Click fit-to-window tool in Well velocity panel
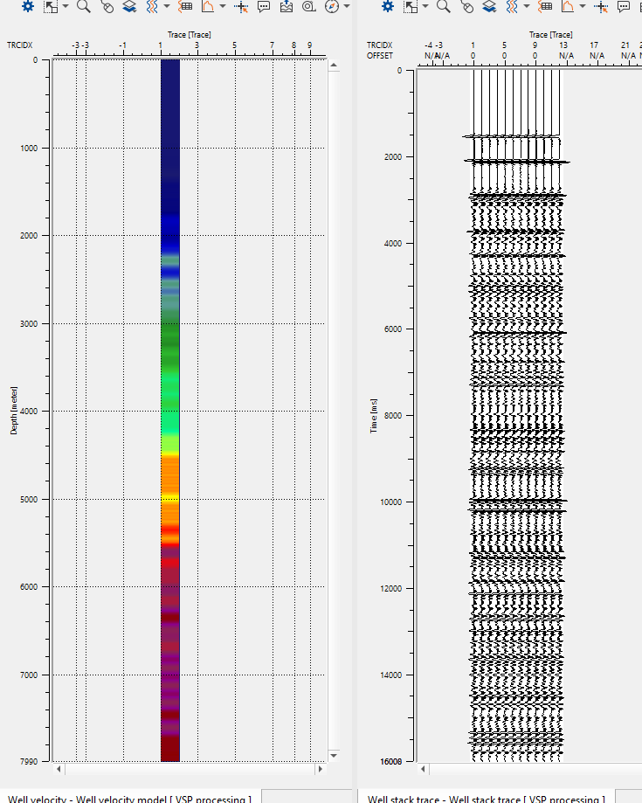This screenshot has height=803, width=642. coord(51,7)
